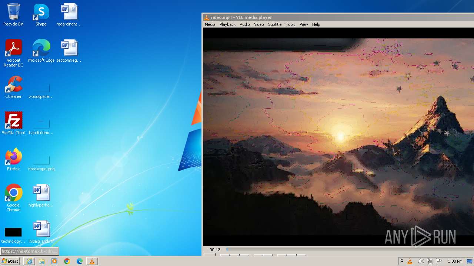Open Internet Explorer in the taskbar

29,261
